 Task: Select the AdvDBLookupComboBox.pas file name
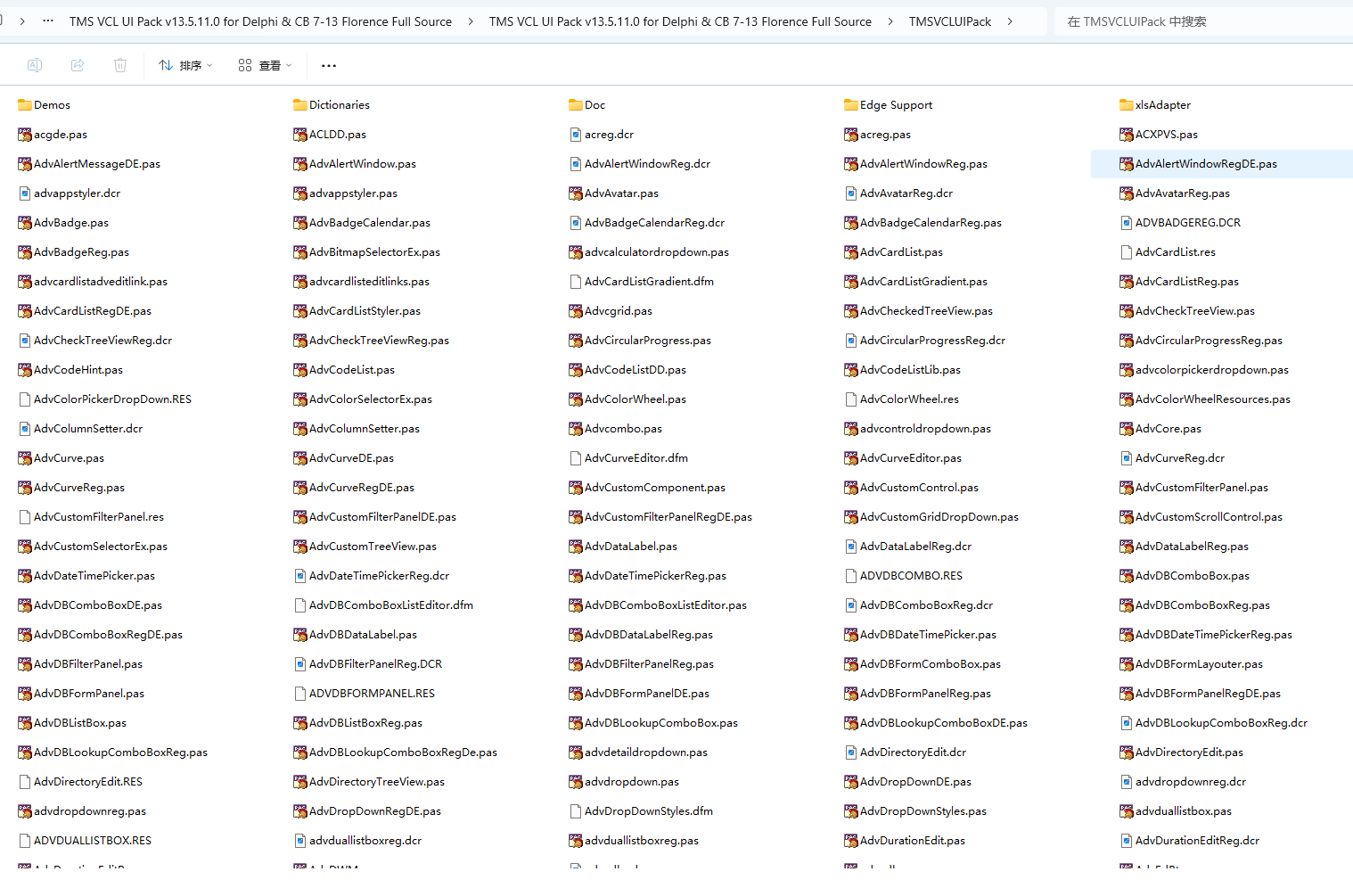tap(660, 723)
